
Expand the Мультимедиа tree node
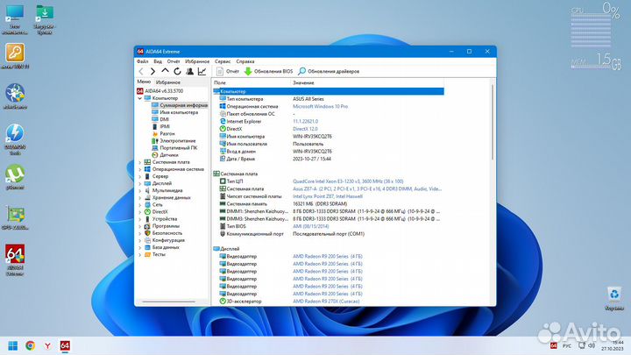(139, 191)
